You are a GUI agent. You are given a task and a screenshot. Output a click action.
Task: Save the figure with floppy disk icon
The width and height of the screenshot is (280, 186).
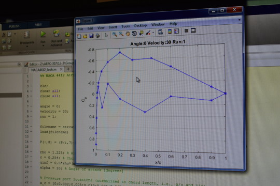tap(91, 36)
